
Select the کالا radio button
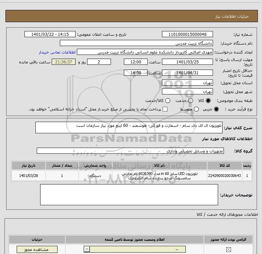click(208, 101)
